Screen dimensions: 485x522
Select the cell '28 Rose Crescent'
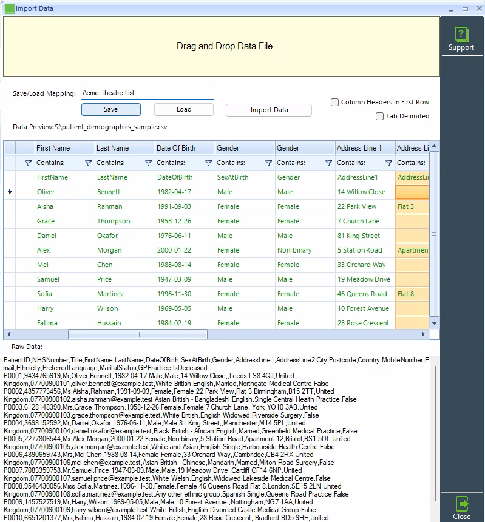point(365,323)
